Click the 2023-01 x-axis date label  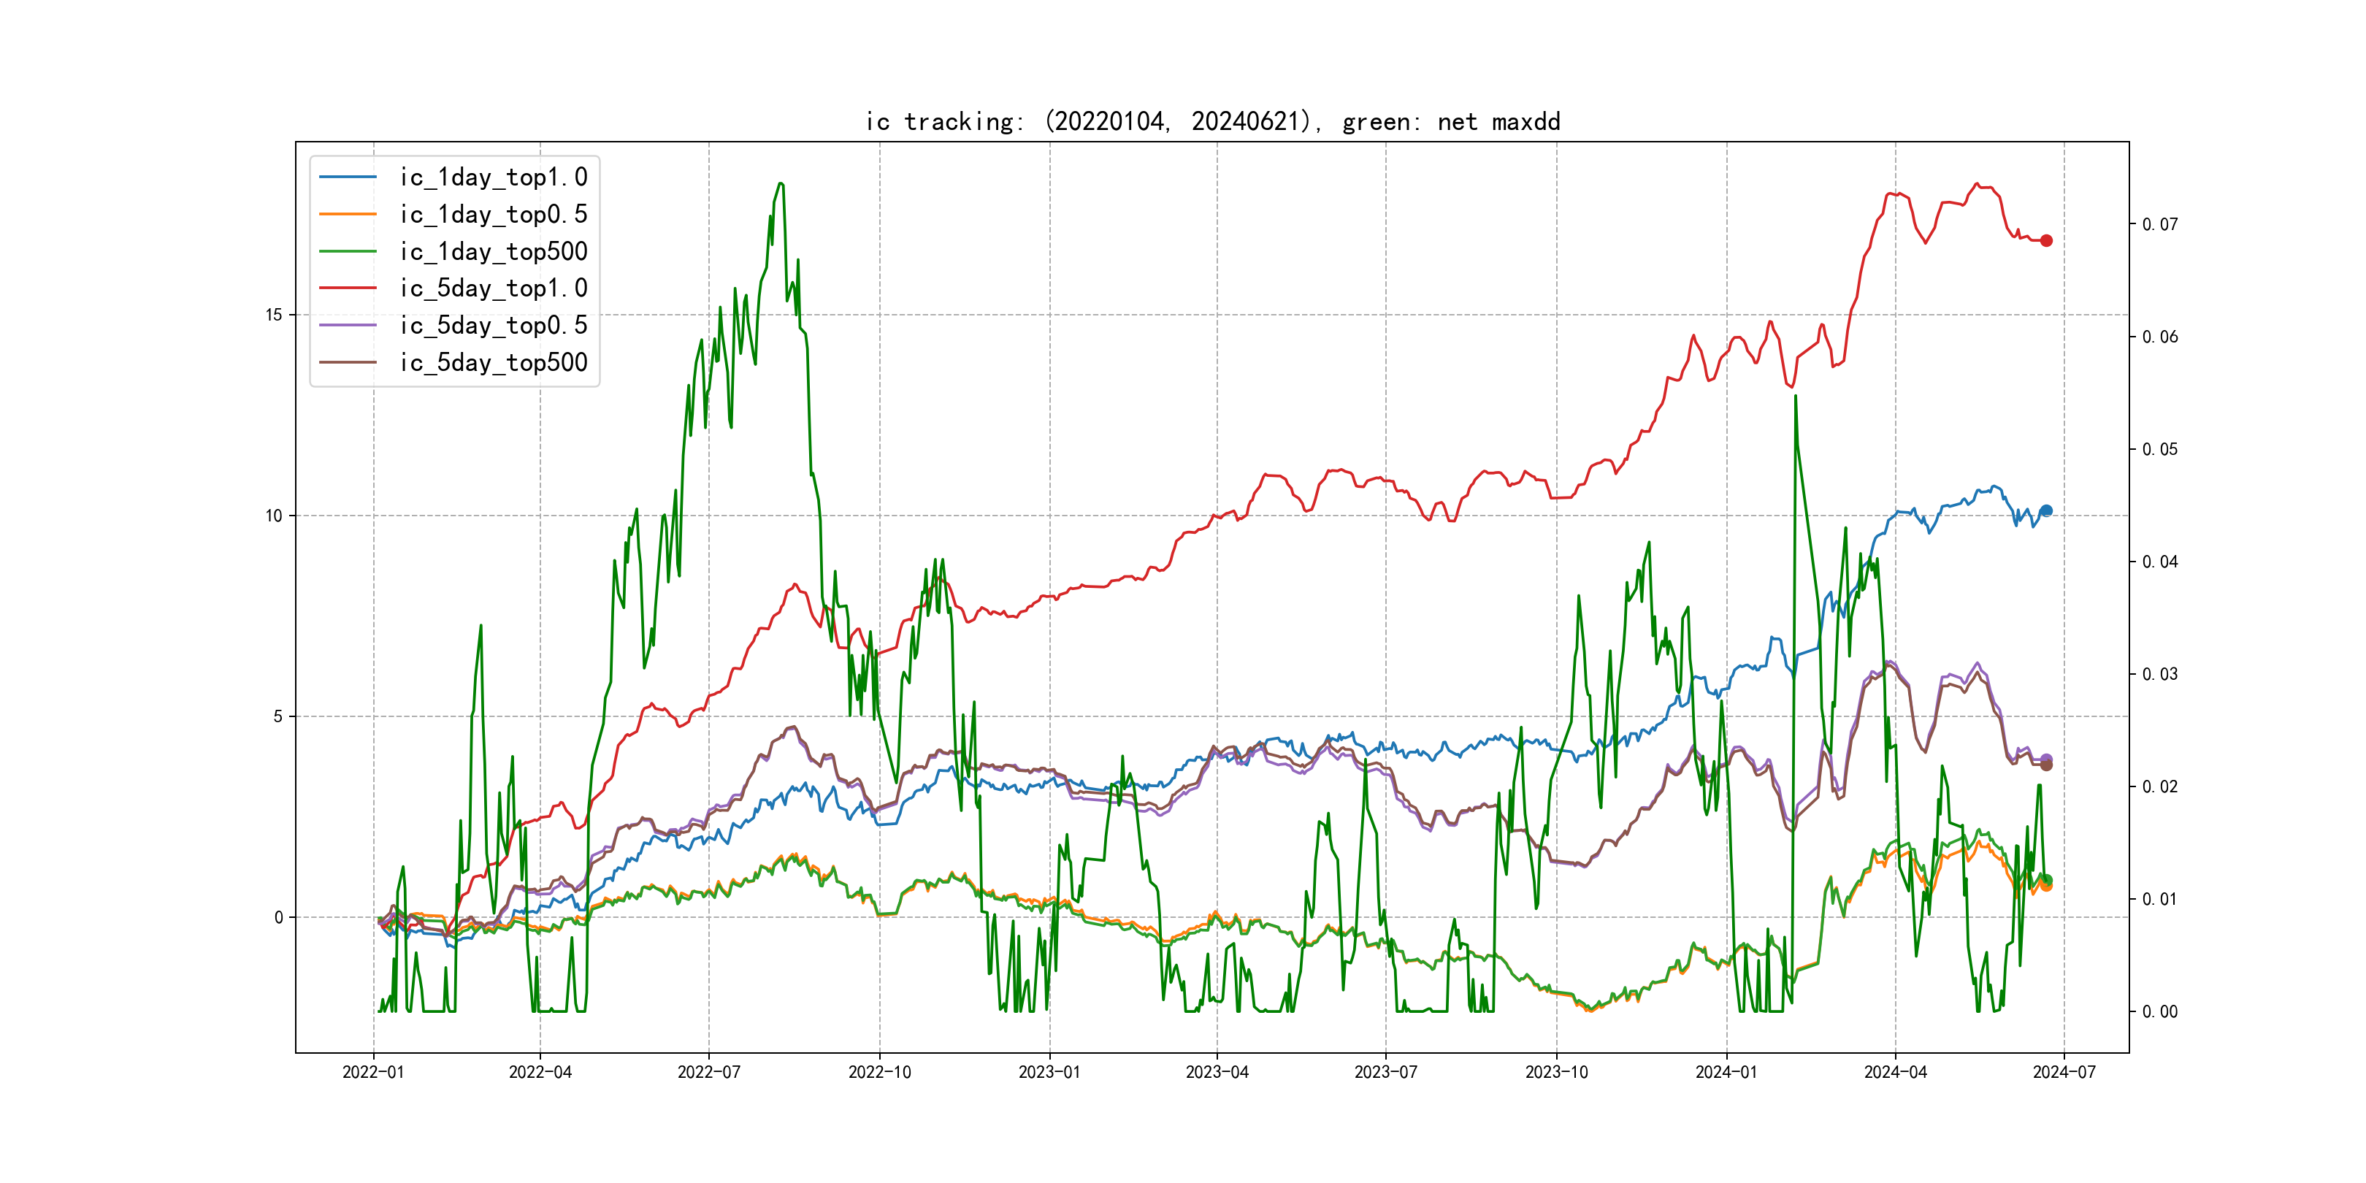(1049, 1072)
